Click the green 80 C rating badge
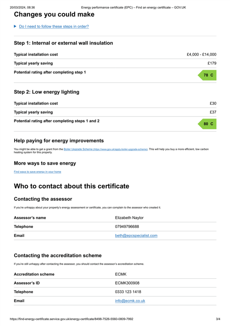Screen dimensions: 230x326 (x=207, y=124)
